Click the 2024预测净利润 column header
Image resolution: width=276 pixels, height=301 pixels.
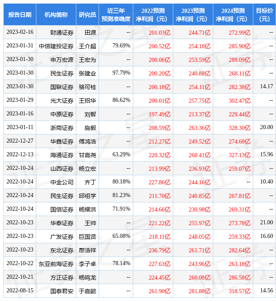tap(233, 15)
